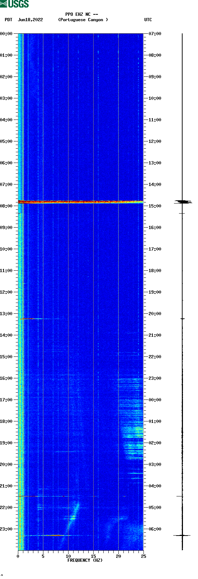Click the '06:00' UTC time tick label
This screenshot has height=579, width=198.
(155, 529)
